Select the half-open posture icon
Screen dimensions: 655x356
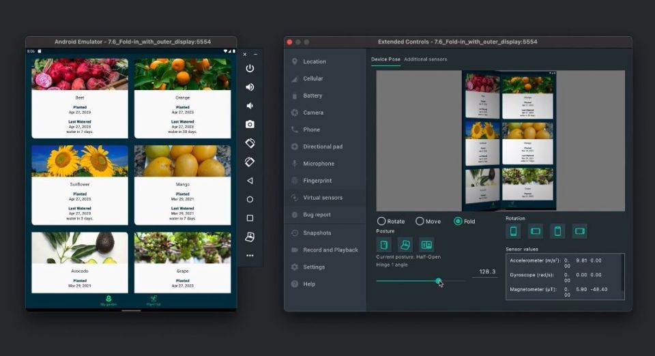pyautogui.click(x=405, y=245)
